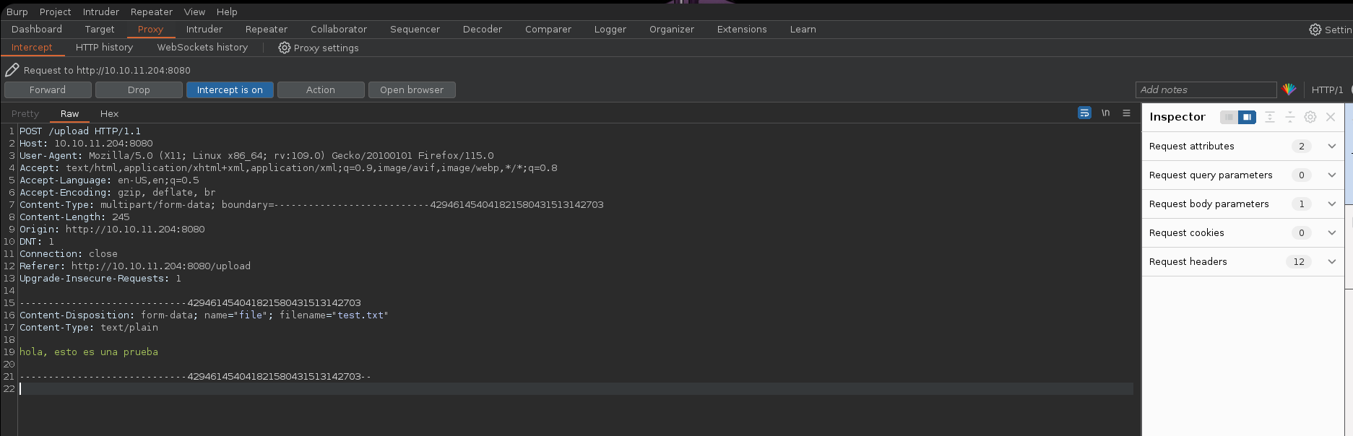Click the show non-printable characters \n icon
Image resolution: width=1353 pixels, height=436 pixels.
click(1105, 113)
